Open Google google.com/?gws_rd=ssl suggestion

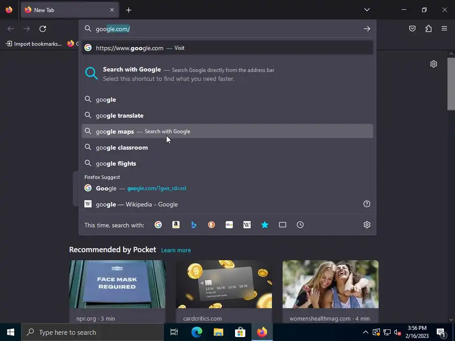point(227,188)
